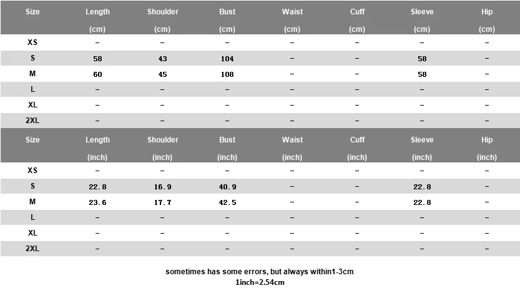
Task: Select the 2XL row label in inch table
Action: [x=32, y=249]
